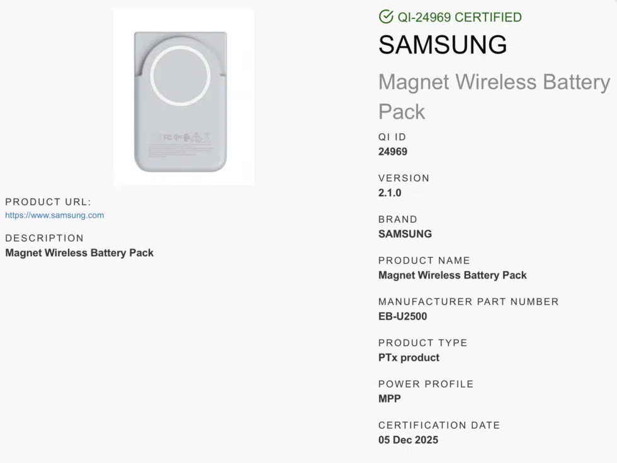Click the PRODUCT URL label
The image size is (617, 463).
(x=48, y=202)
